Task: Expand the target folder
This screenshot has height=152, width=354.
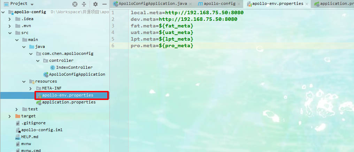Action: pos(9,116)
